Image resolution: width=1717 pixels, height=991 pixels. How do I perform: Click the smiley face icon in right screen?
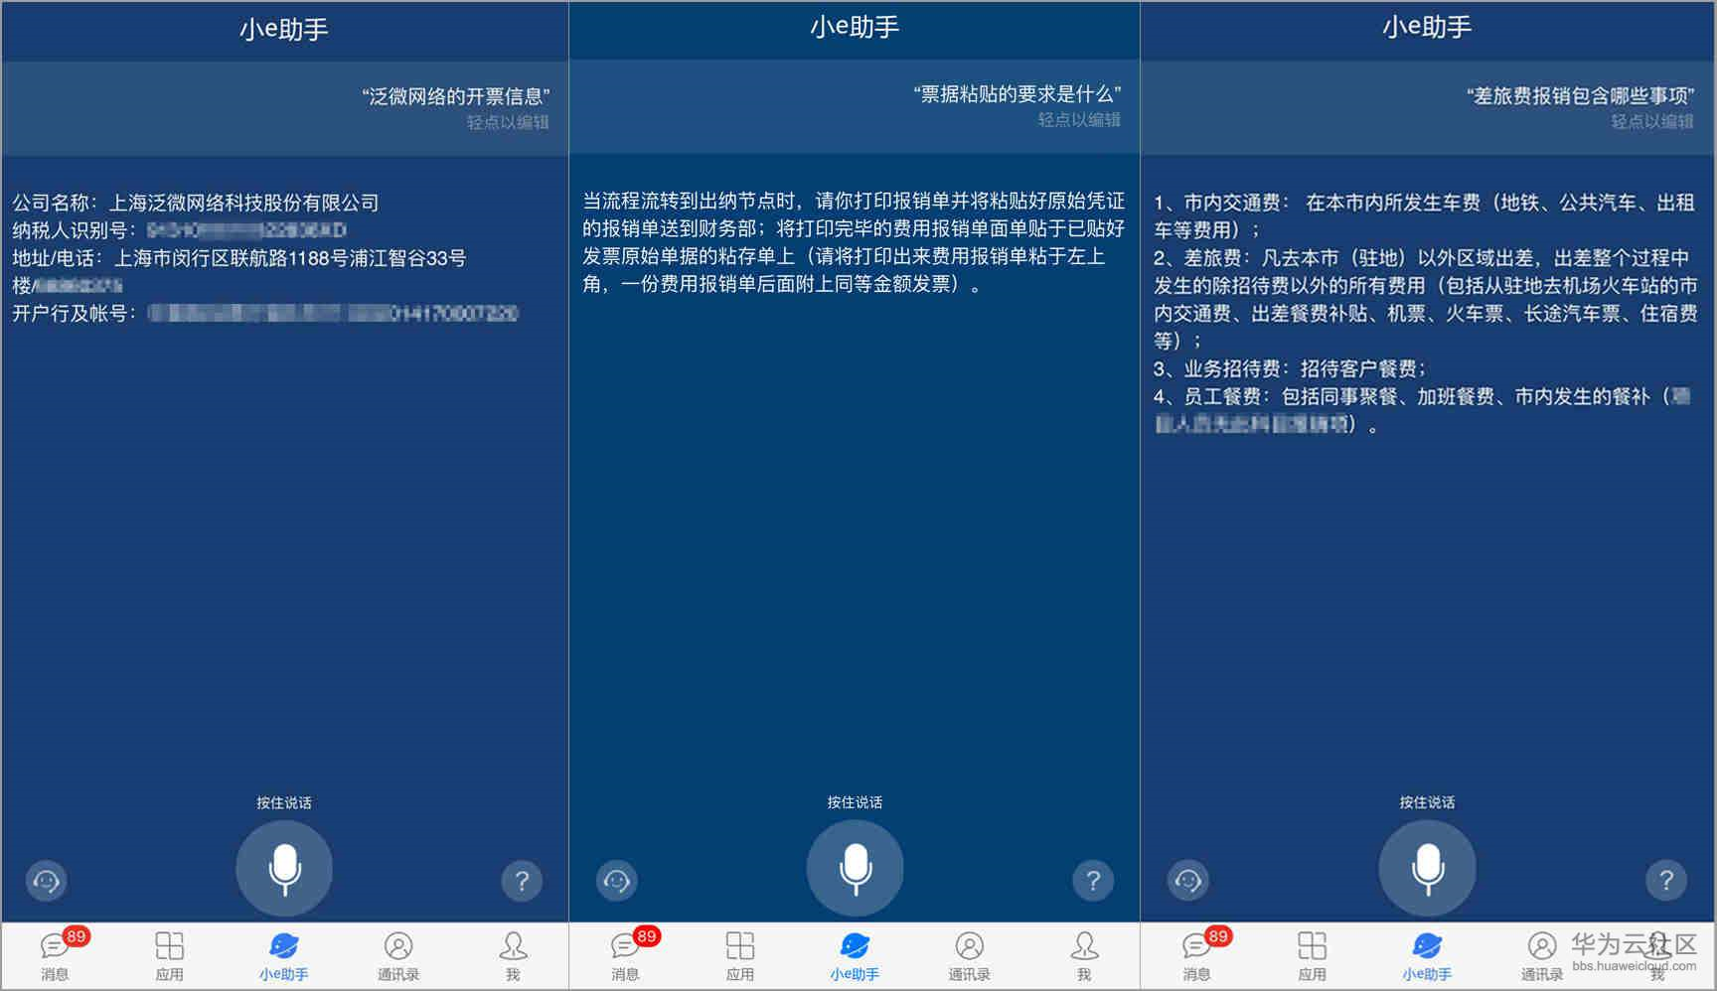1188,880
